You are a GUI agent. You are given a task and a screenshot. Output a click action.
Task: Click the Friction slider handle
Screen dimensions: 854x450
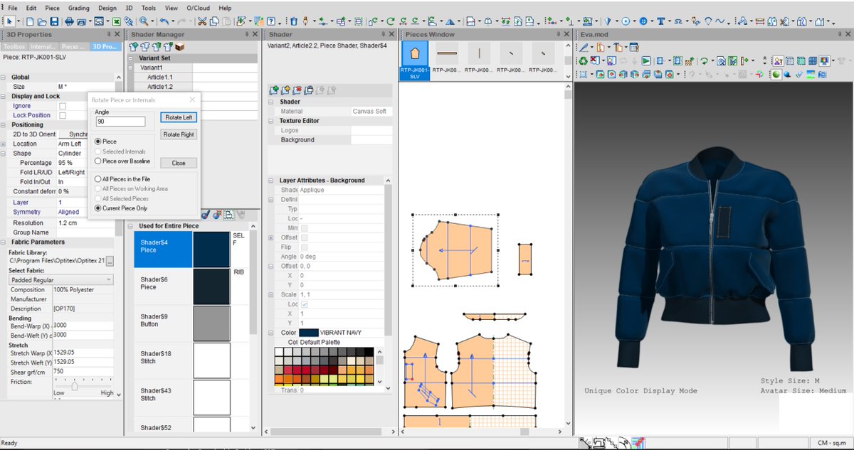coord(75,385)
